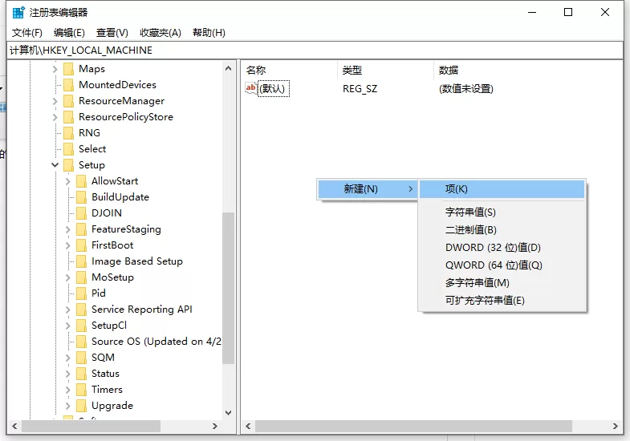
Task: Collapse the Setup key
Action: pos(55,165)
